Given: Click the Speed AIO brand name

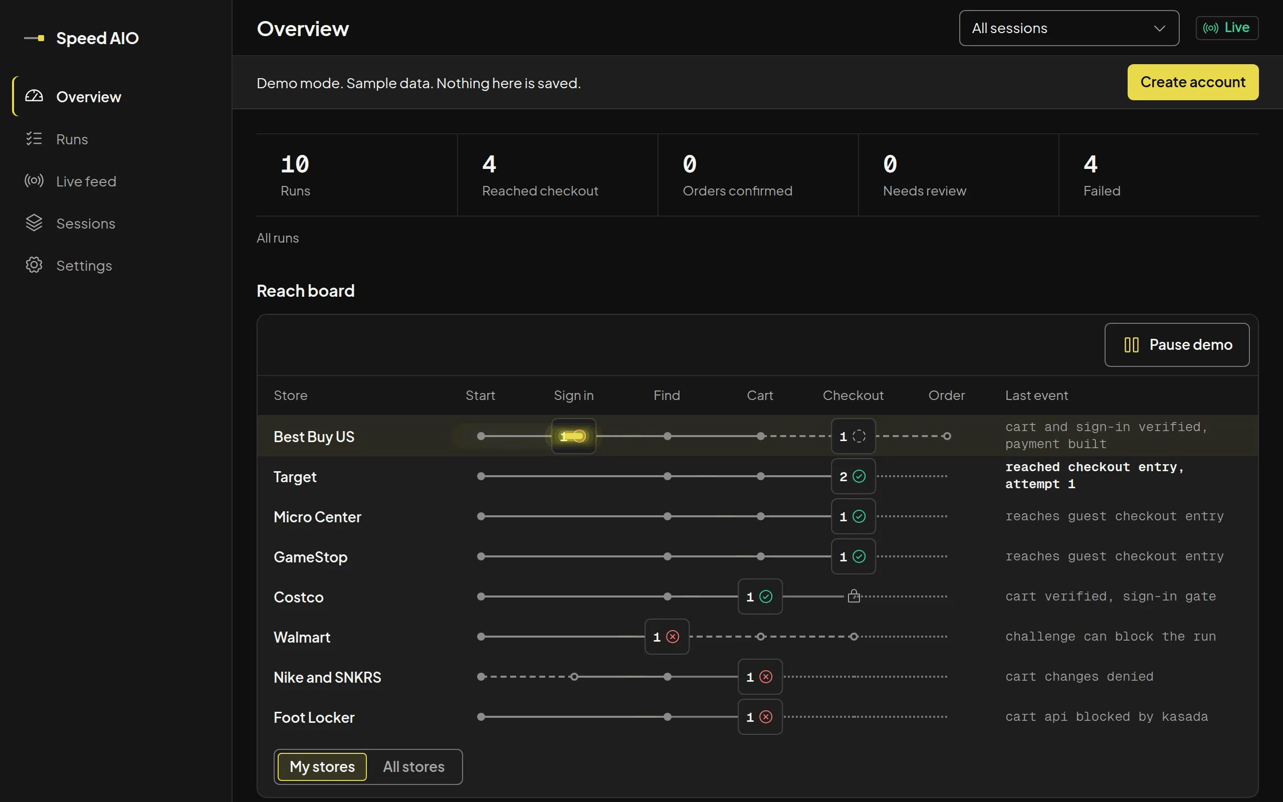Looking at the screenshot, I should [x=98, y=38].
